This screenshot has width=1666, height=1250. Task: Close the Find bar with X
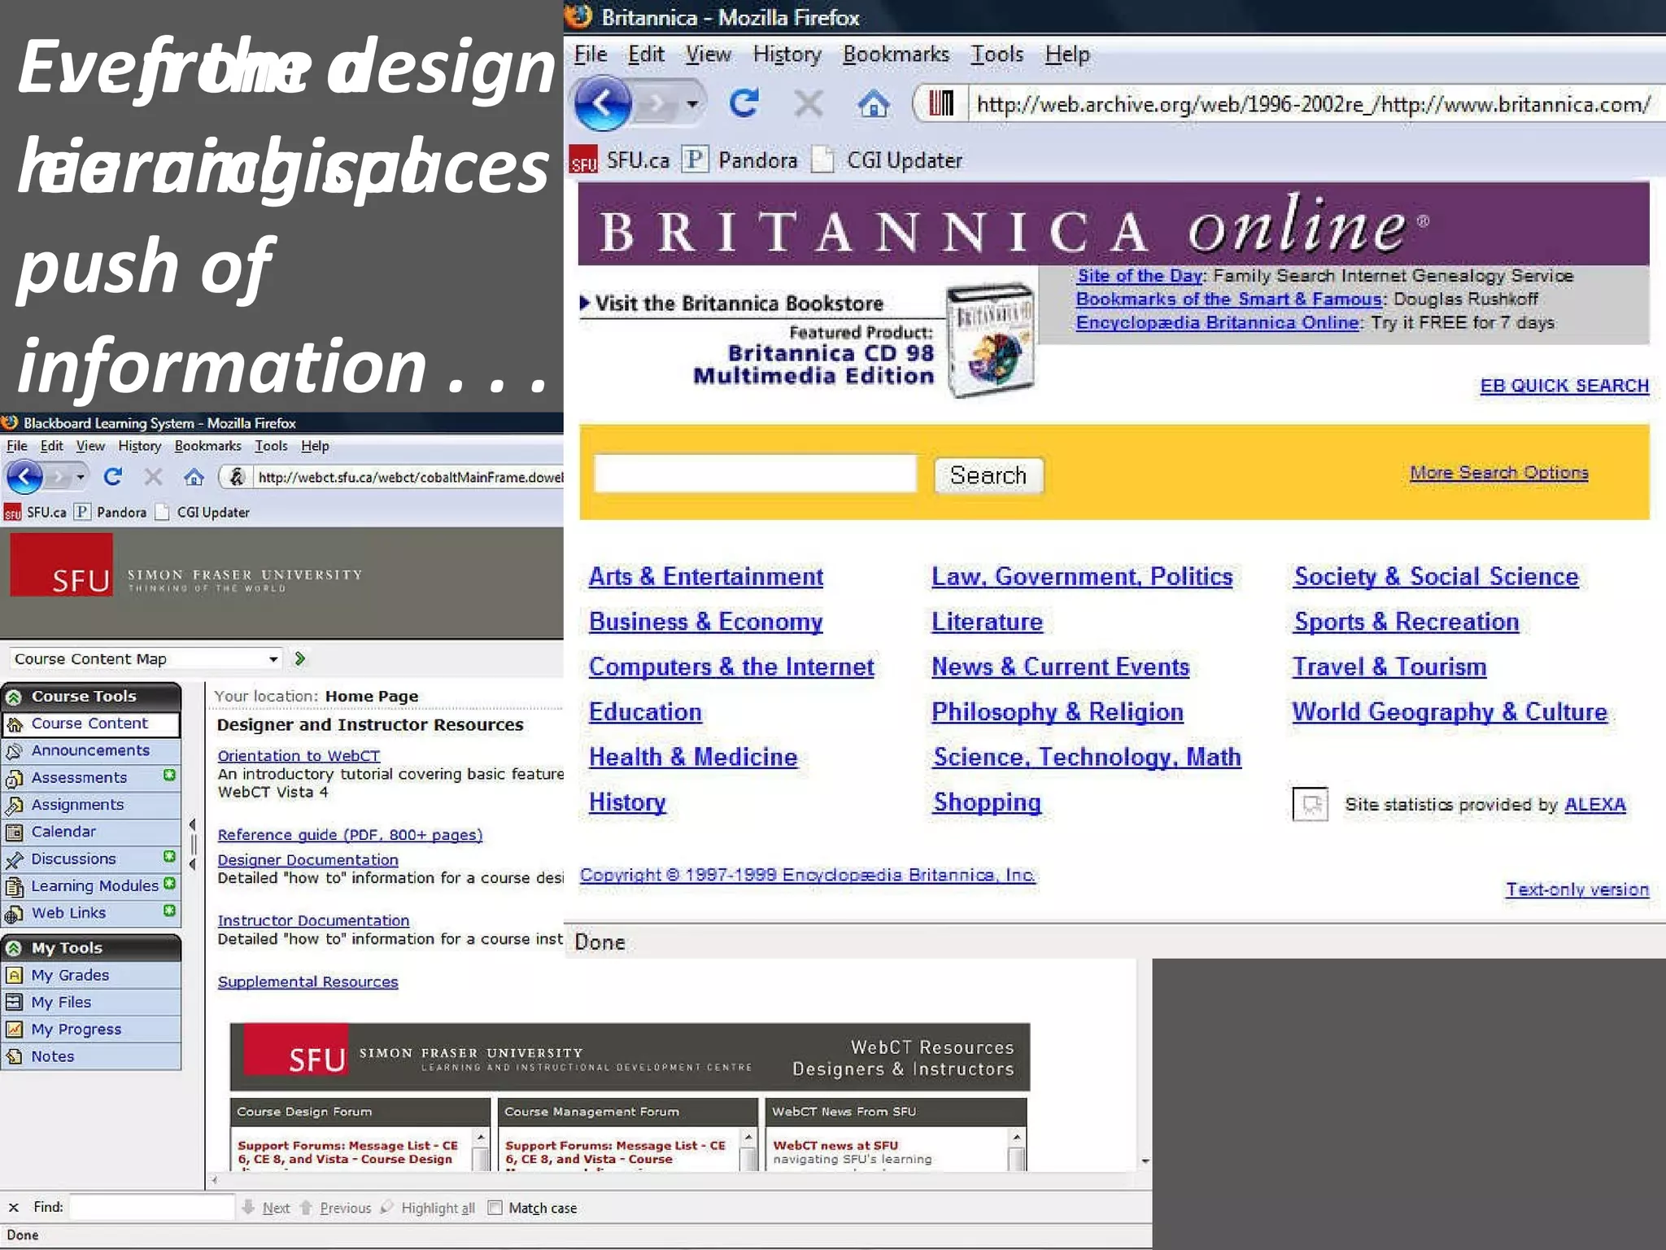pyautogui.click(x=13, y=1208)
